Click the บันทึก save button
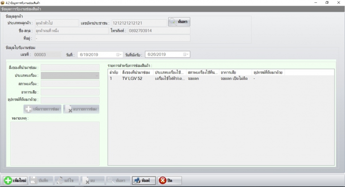This screenshot has height=187, width=345. coord(41,180)
